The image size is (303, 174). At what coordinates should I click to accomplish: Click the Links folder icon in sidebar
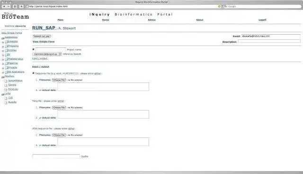(3, 94)
